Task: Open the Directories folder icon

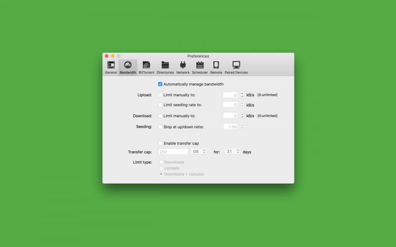Action: coord(165,67)
